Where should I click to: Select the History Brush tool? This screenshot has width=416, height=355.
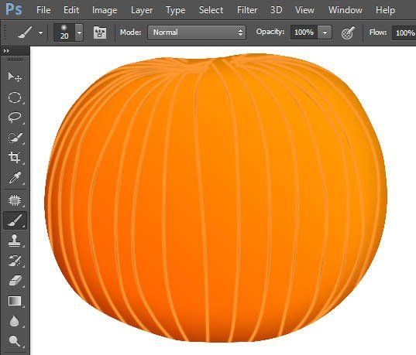point(15,261)
